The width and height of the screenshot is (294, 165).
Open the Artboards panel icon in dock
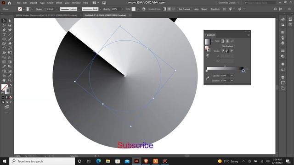click(283, 88)
